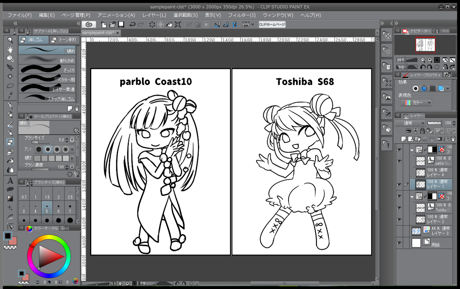Open CLIP STUDIO launcher icon
Image resolution: width=460 pixels, height=289 pixels.
[x=89, y=24]
